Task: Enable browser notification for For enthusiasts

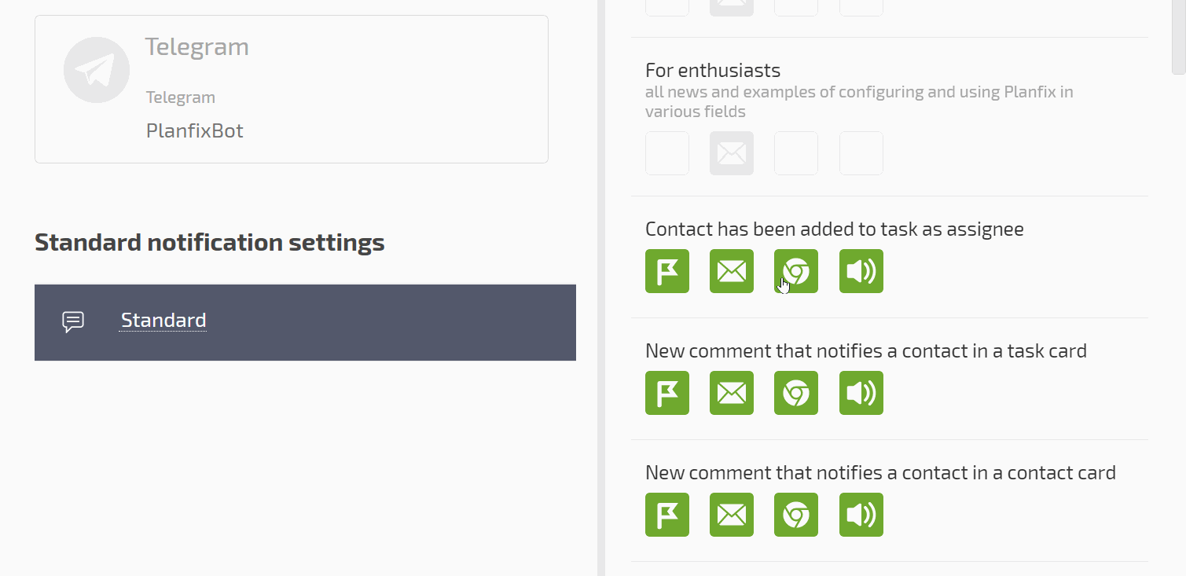Action: [796, 153]
